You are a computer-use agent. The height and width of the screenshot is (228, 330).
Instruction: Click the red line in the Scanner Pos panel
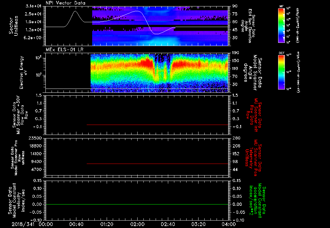click(x=157, y=164)
